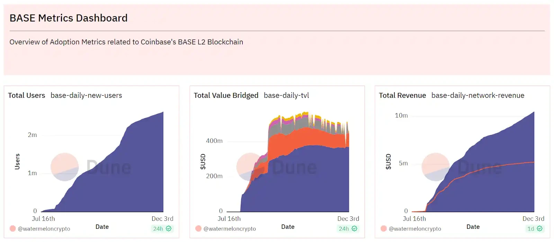554x242 pixels.
Task: Click the verified checkmark next to the 24h badge under Total Users
Action: pos(169,228)
